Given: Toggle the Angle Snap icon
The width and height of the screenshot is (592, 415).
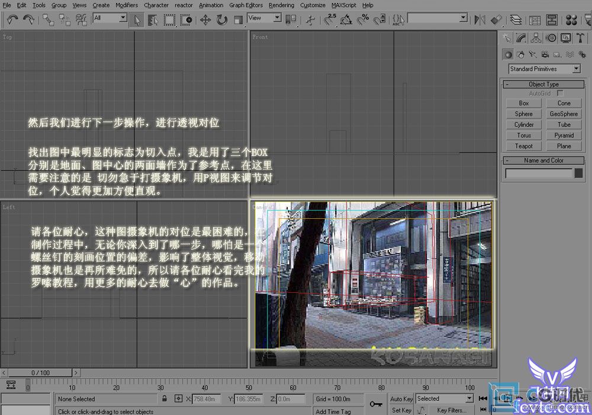Looking at the screenshot, I should click(346, 20).
